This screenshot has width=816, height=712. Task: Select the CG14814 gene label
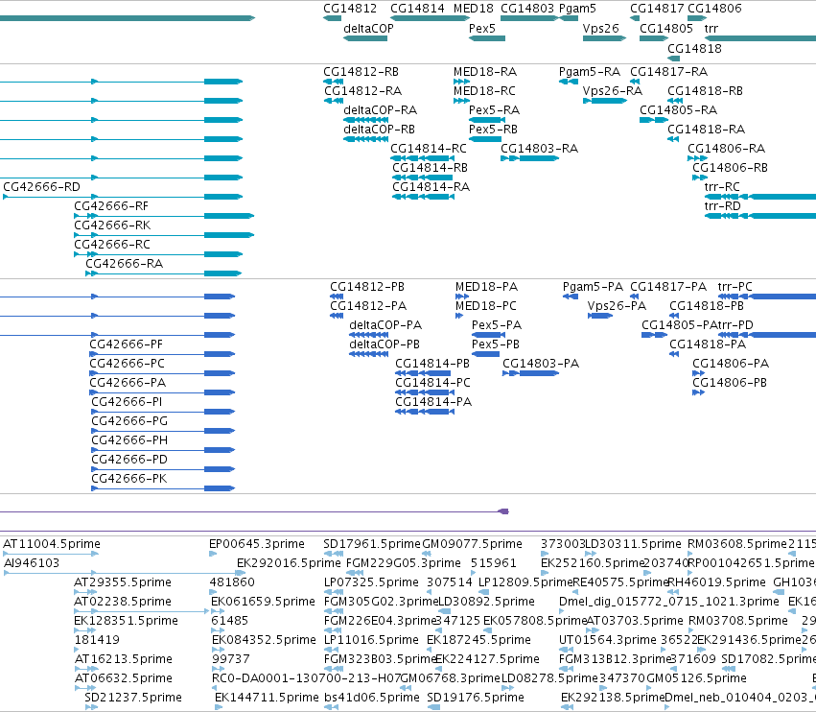(417, 9)
